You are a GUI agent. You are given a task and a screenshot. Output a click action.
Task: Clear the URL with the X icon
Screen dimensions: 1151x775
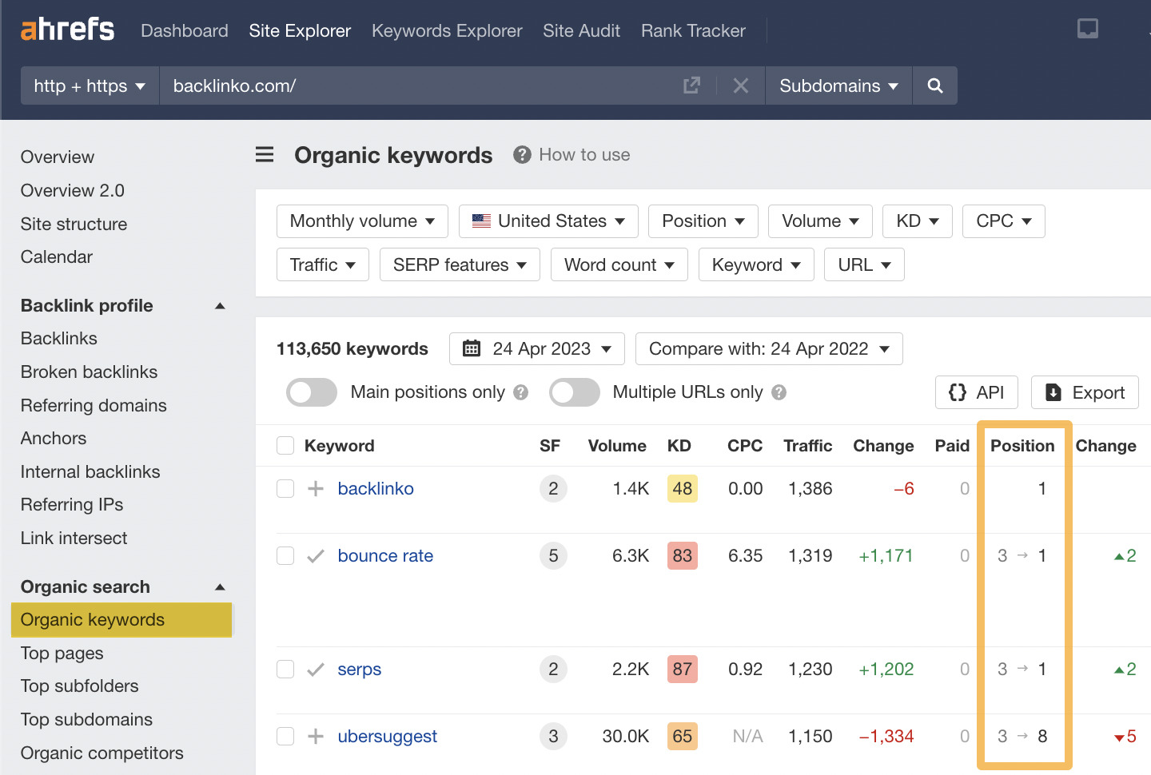[740, 85]
